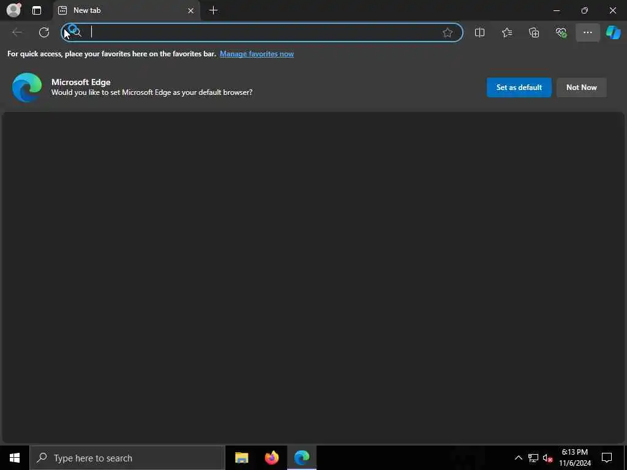
Task: Add this page to favorites star
Action: point(448,32)
